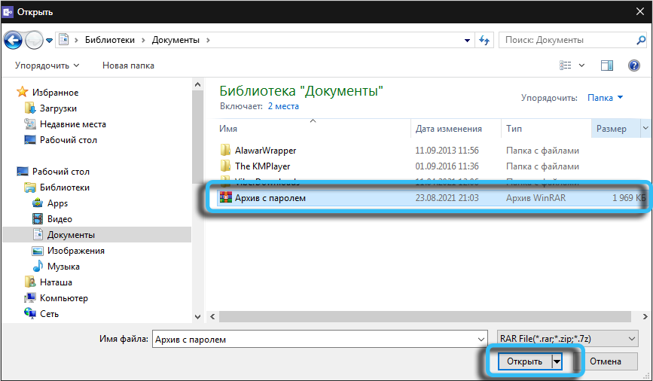
Task: Select the WinRAR archive file 'Архив с паролем'
Action: coord(270,198)
